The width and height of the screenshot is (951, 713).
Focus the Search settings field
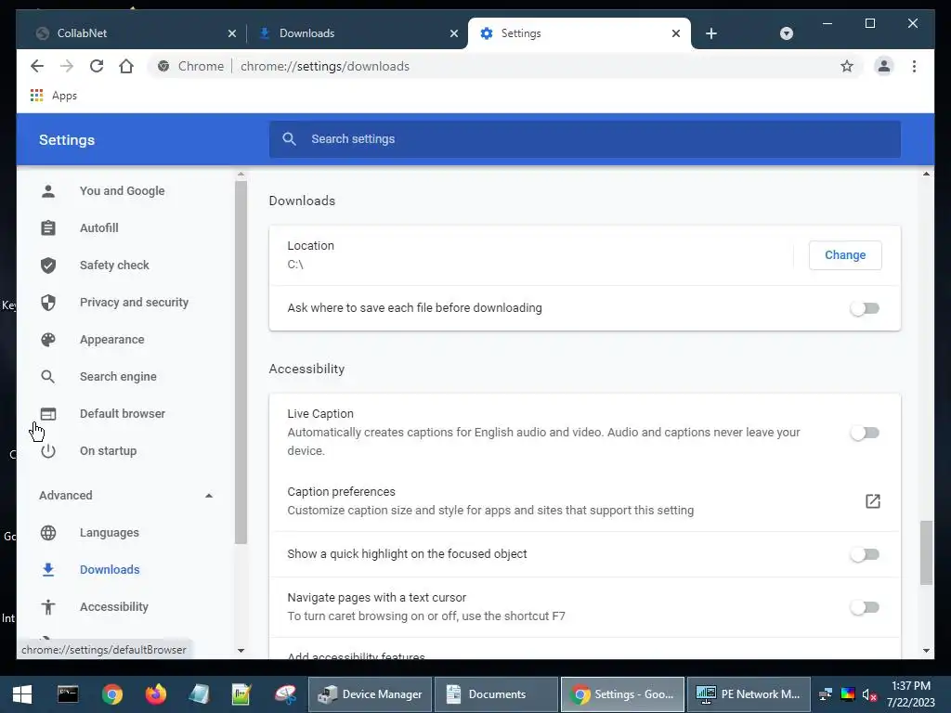pyautogui.click(x=585, y=139)
